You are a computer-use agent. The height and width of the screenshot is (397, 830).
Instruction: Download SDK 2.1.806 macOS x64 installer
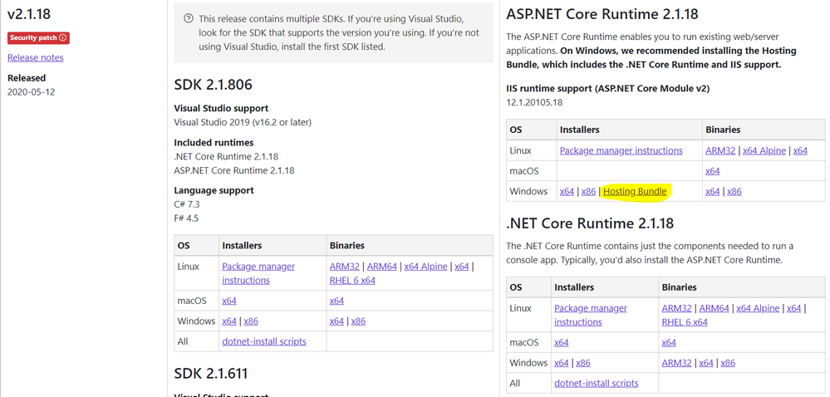229,301
